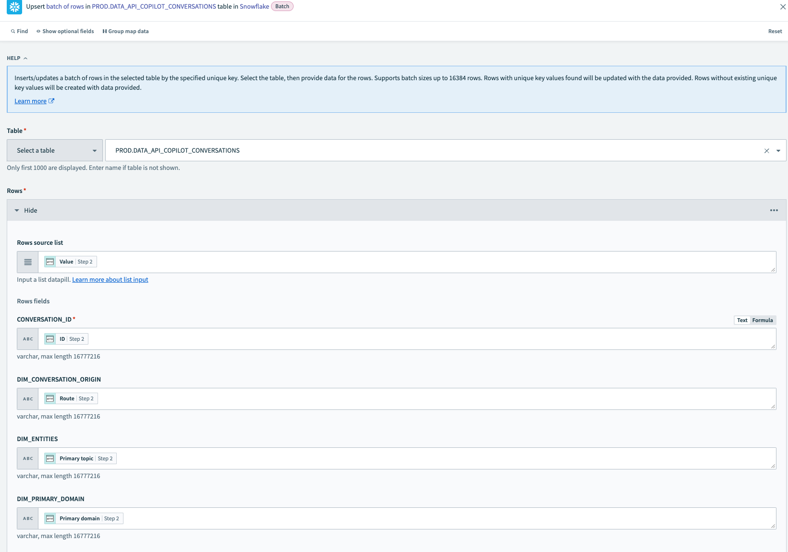788x552 pixels.
Task: Click the icon on the Value datapill
Action: coord(50,262)
